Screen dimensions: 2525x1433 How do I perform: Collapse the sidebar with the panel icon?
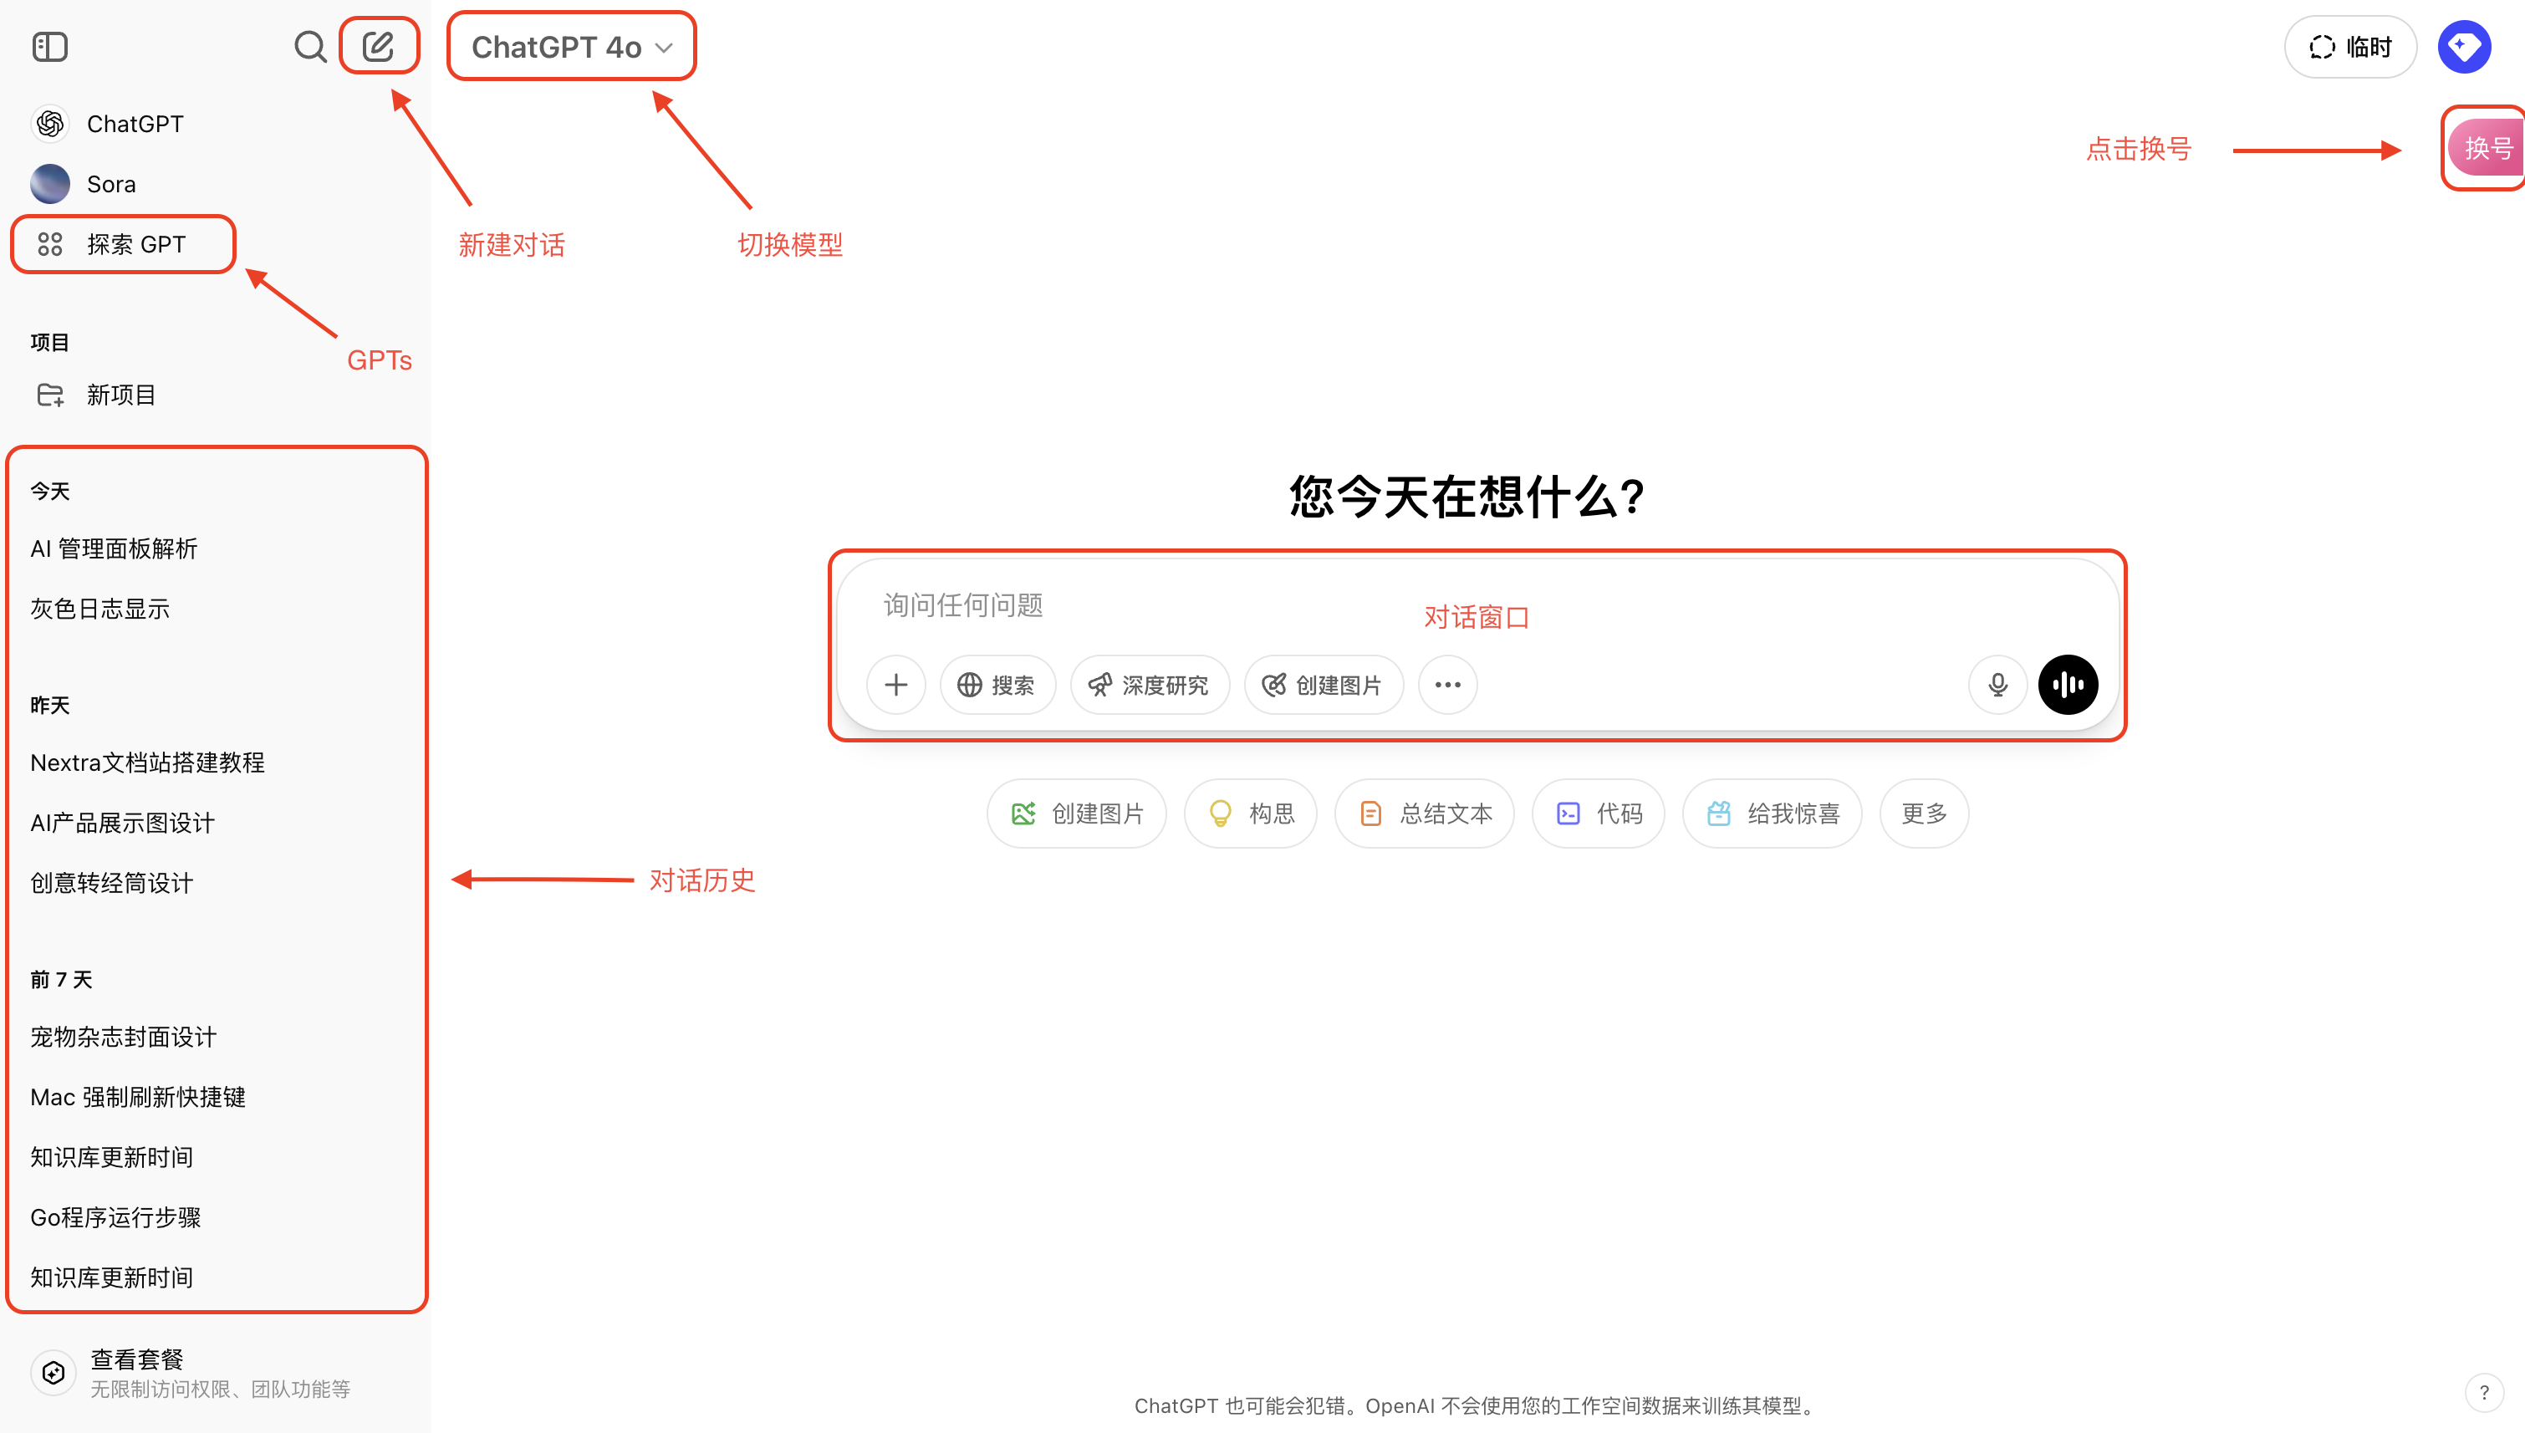[x=49, y=46]
